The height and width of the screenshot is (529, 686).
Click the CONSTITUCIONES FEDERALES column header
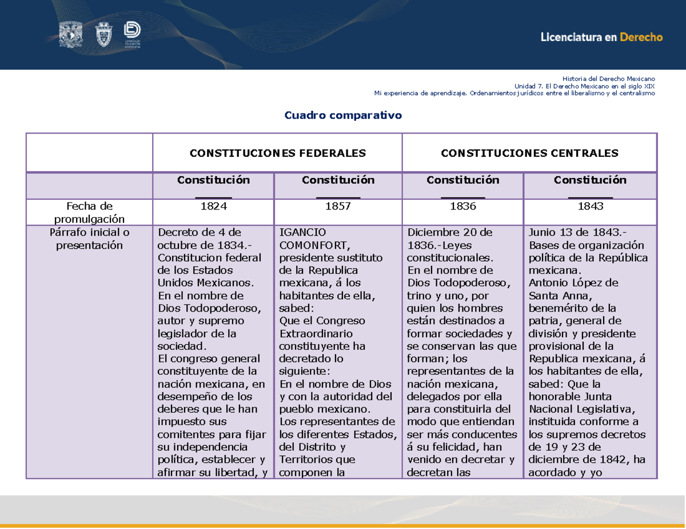pyautogui.click(x=277, y=153)
